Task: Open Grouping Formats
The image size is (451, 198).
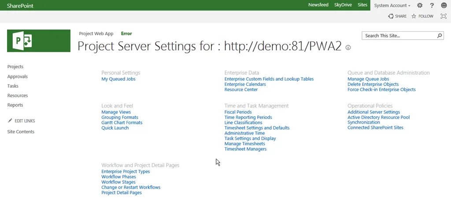Action: [x=120, y=117]
